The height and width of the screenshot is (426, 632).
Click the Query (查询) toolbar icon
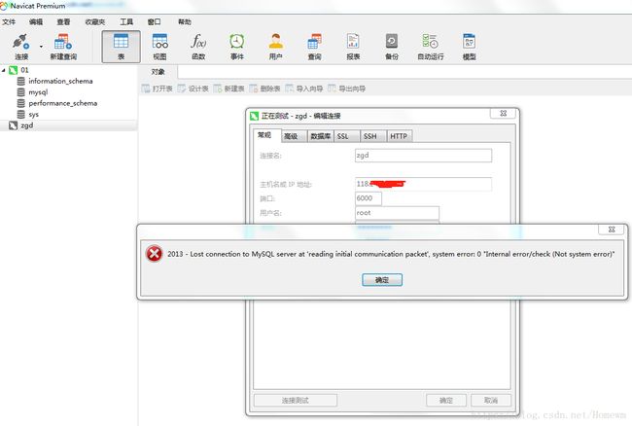(314, 47)
